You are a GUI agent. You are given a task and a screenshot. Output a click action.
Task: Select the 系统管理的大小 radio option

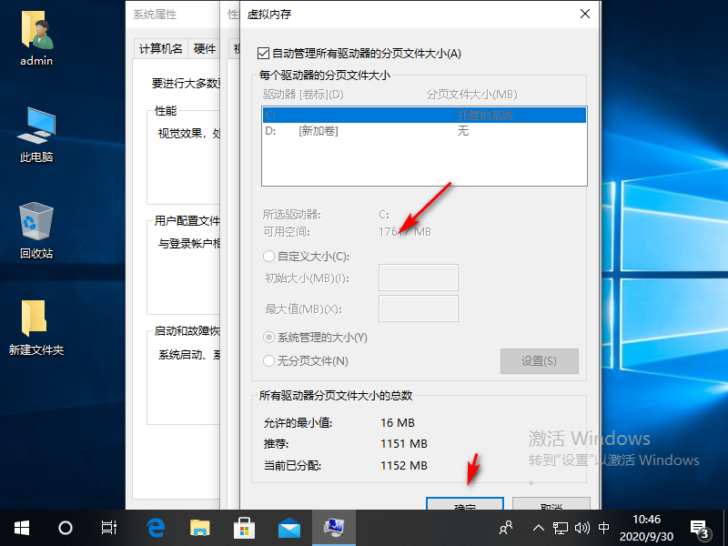(x=269, y=338)
